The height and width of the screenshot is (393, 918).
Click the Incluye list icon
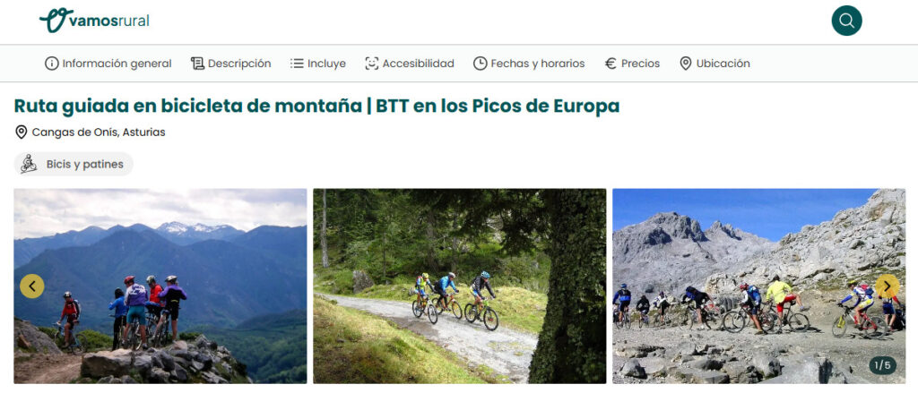(x=297, y=64)
